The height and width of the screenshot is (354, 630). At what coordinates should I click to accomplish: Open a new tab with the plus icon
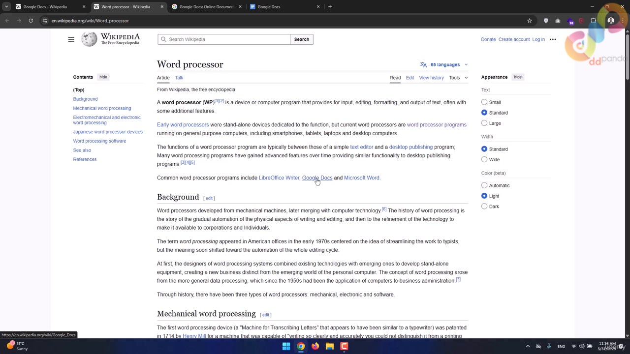(x=330, y=7)
